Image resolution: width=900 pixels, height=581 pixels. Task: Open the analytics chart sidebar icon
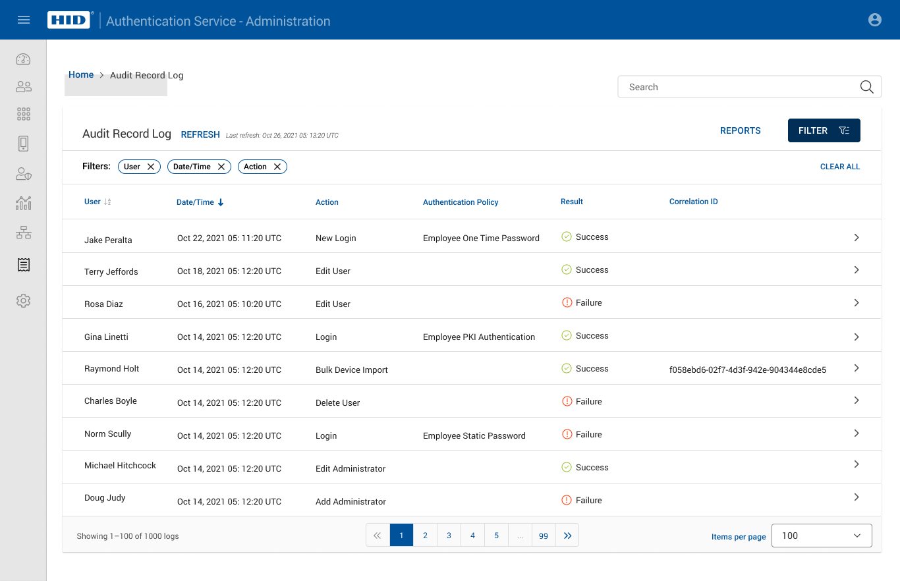tap(23, 203)
